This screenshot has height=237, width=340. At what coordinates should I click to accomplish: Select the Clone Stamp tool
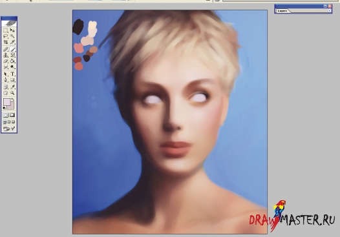click(x=6, y=55)
